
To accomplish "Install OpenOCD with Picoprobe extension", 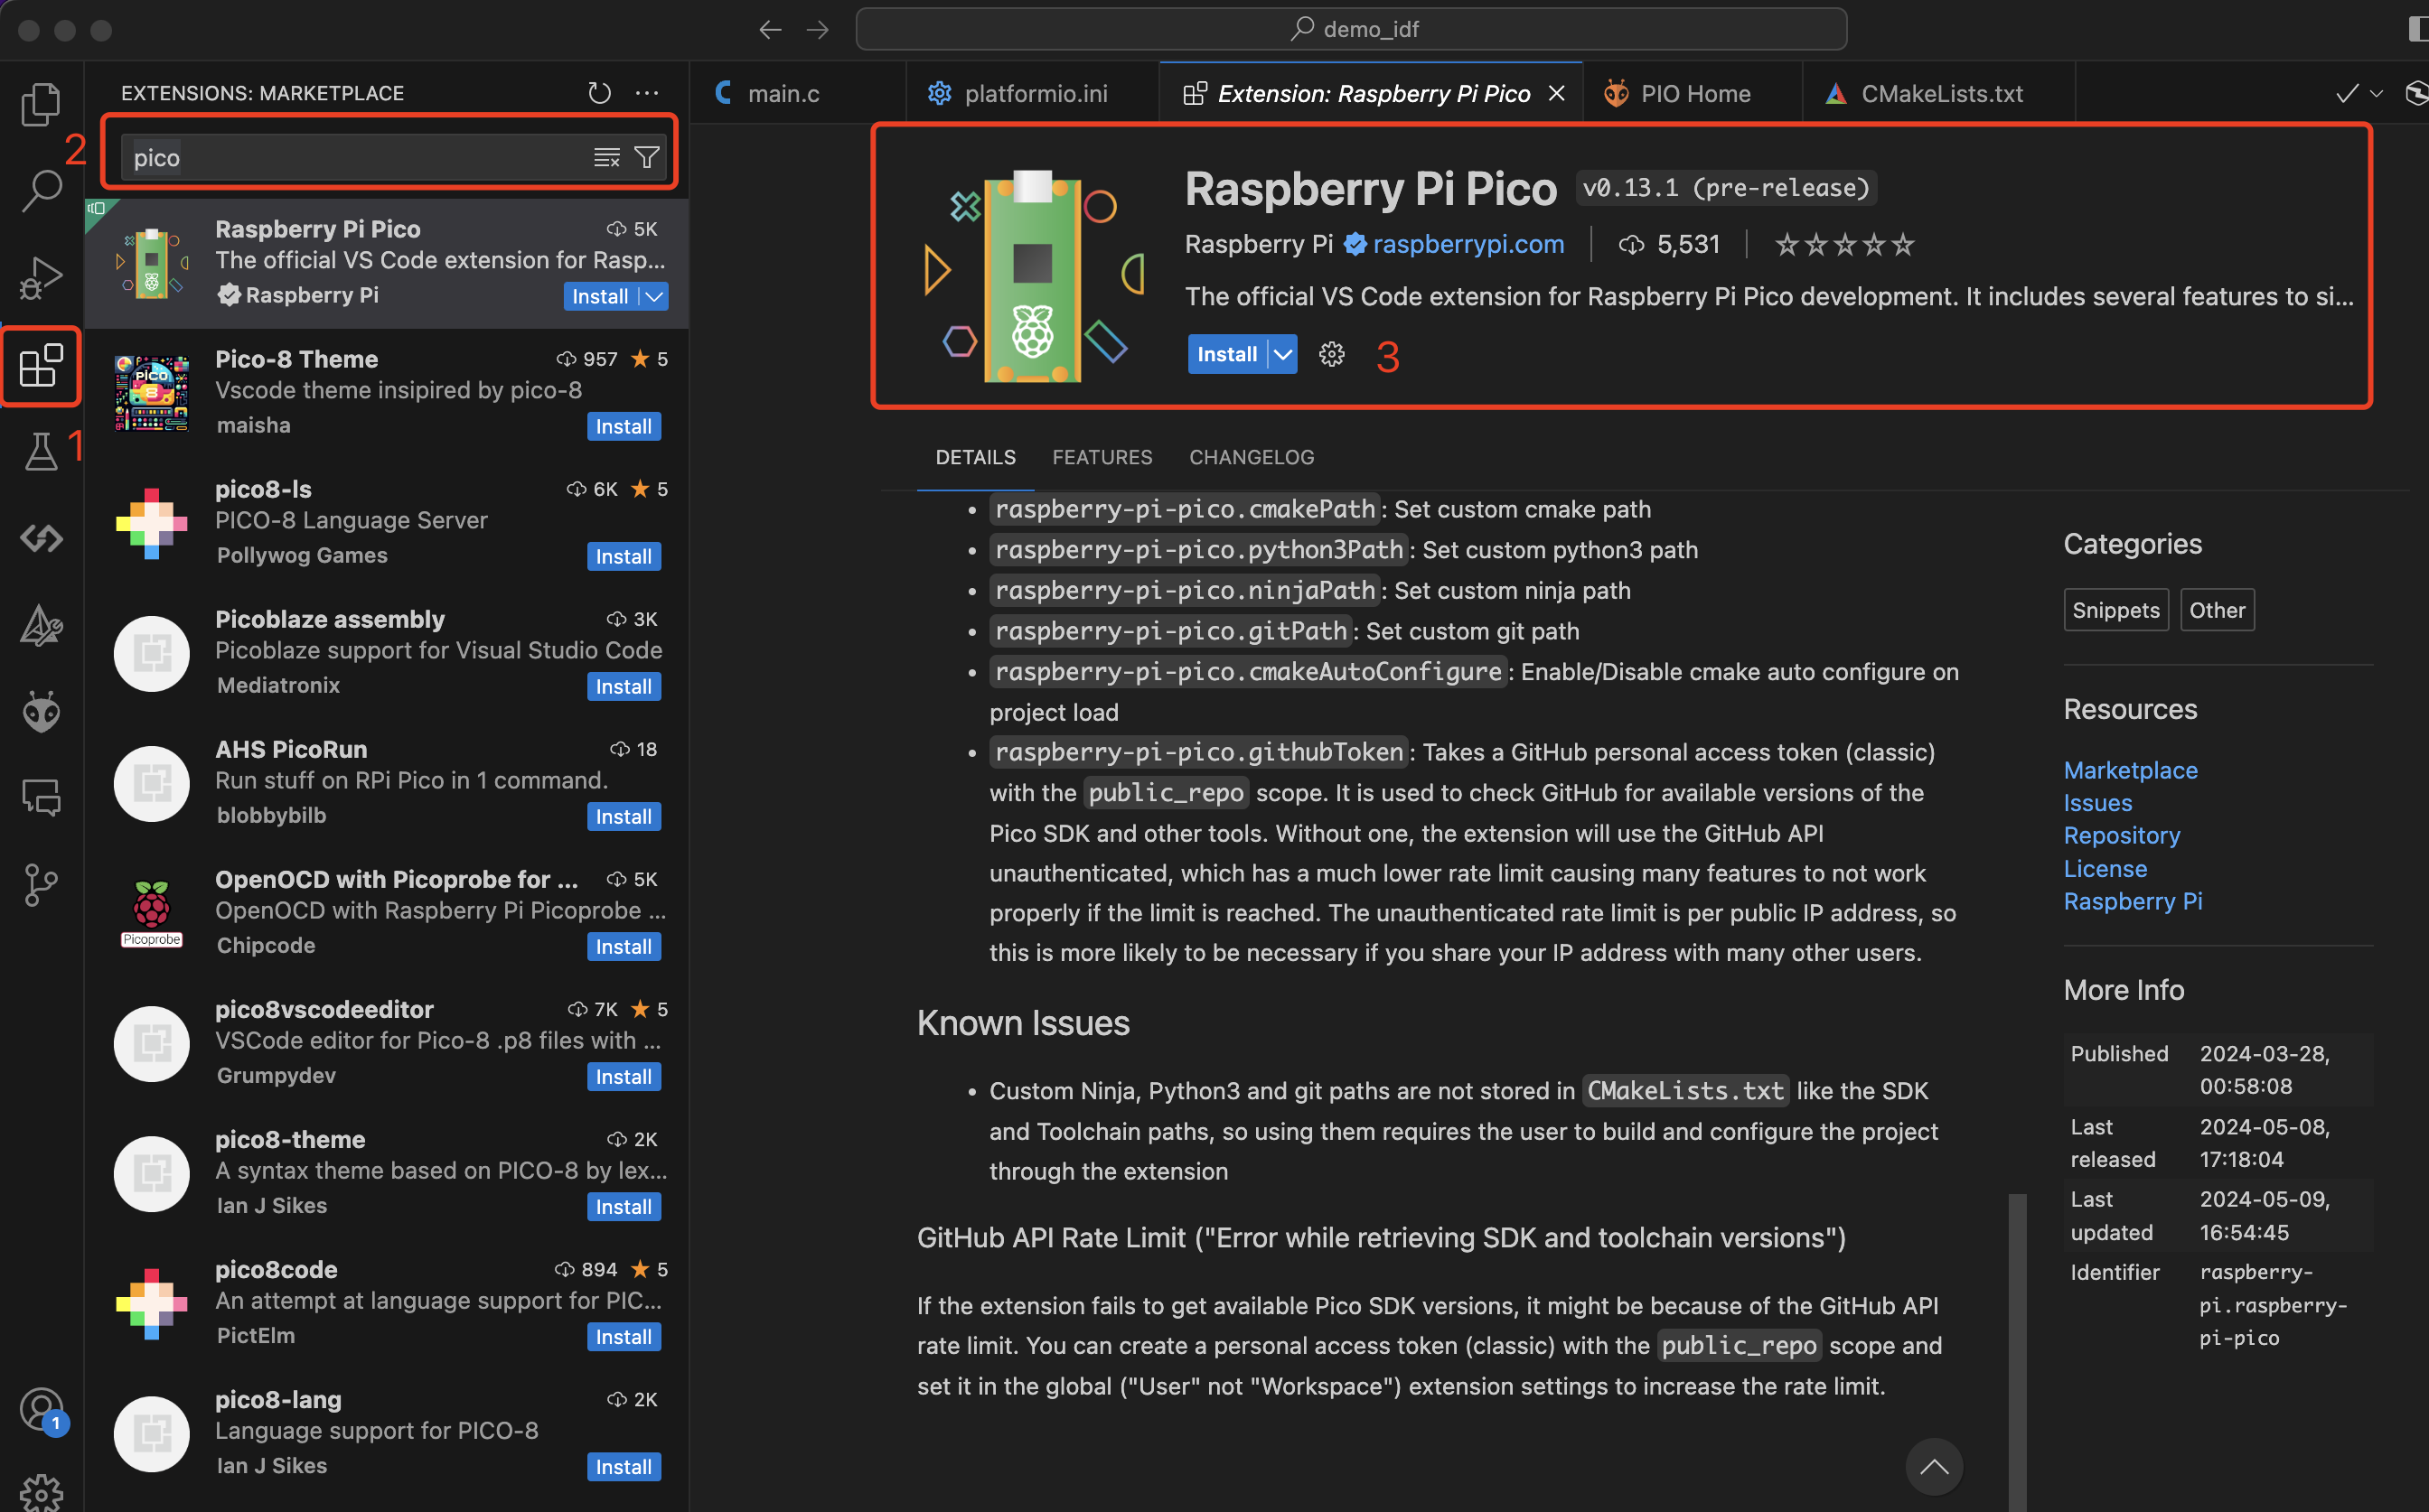I will tap(624, 946).
